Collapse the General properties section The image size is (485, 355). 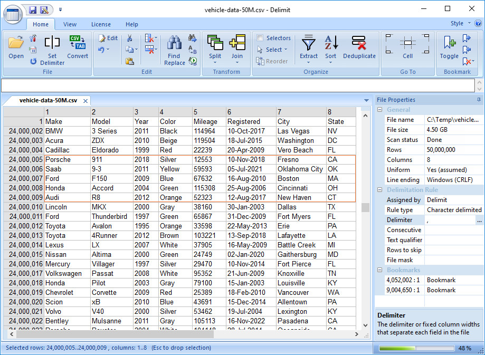379,110
